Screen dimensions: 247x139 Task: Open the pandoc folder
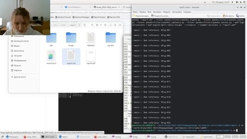[111, 39]
